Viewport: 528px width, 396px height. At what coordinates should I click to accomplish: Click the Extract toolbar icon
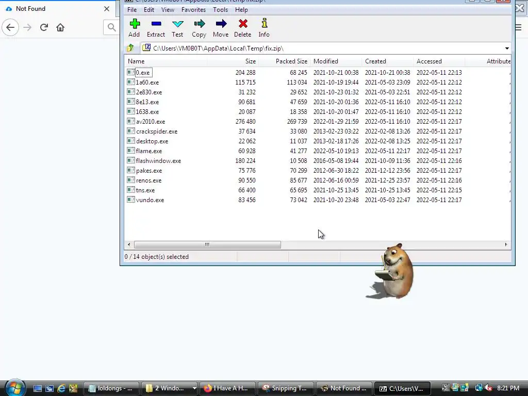click(156, 28)
